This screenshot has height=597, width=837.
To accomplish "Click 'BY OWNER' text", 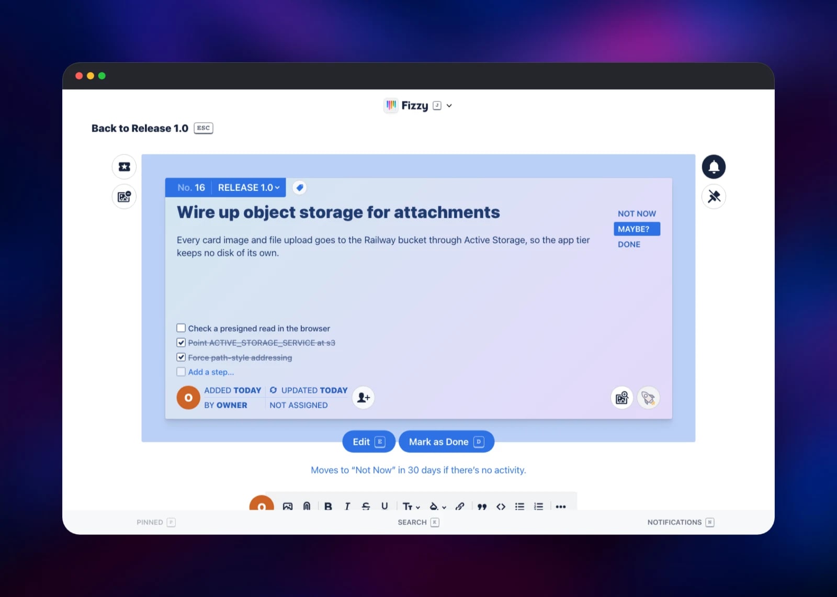I will [225, 405].
